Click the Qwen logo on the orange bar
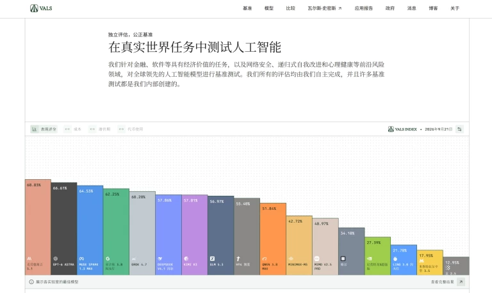492x293 pixels. click(x=265, y=259)
